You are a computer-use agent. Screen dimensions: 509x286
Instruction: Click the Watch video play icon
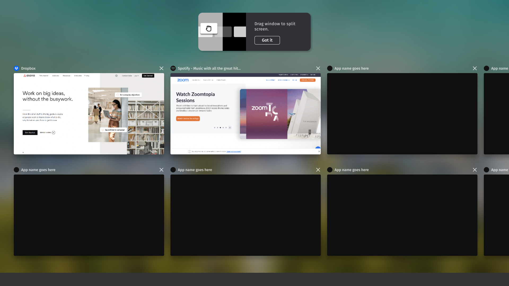54,133
